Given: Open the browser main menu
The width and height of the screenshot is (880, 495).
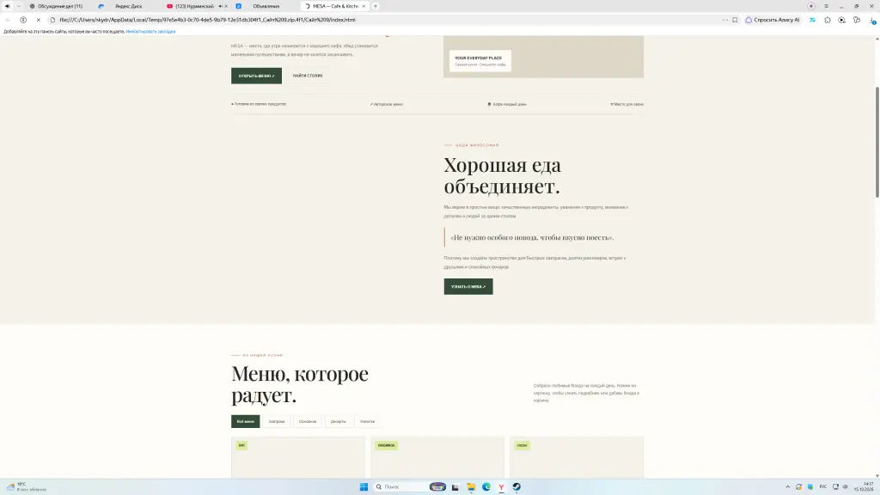Looking at the screenshot, I should point(826,6).
